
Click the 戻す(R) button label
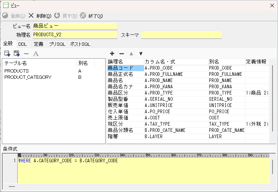coord(70,16)
